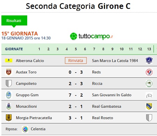Screen dimensions: 157x136
Task: Click the Gruppo Gsm team badge
Action: click(9, 95)
